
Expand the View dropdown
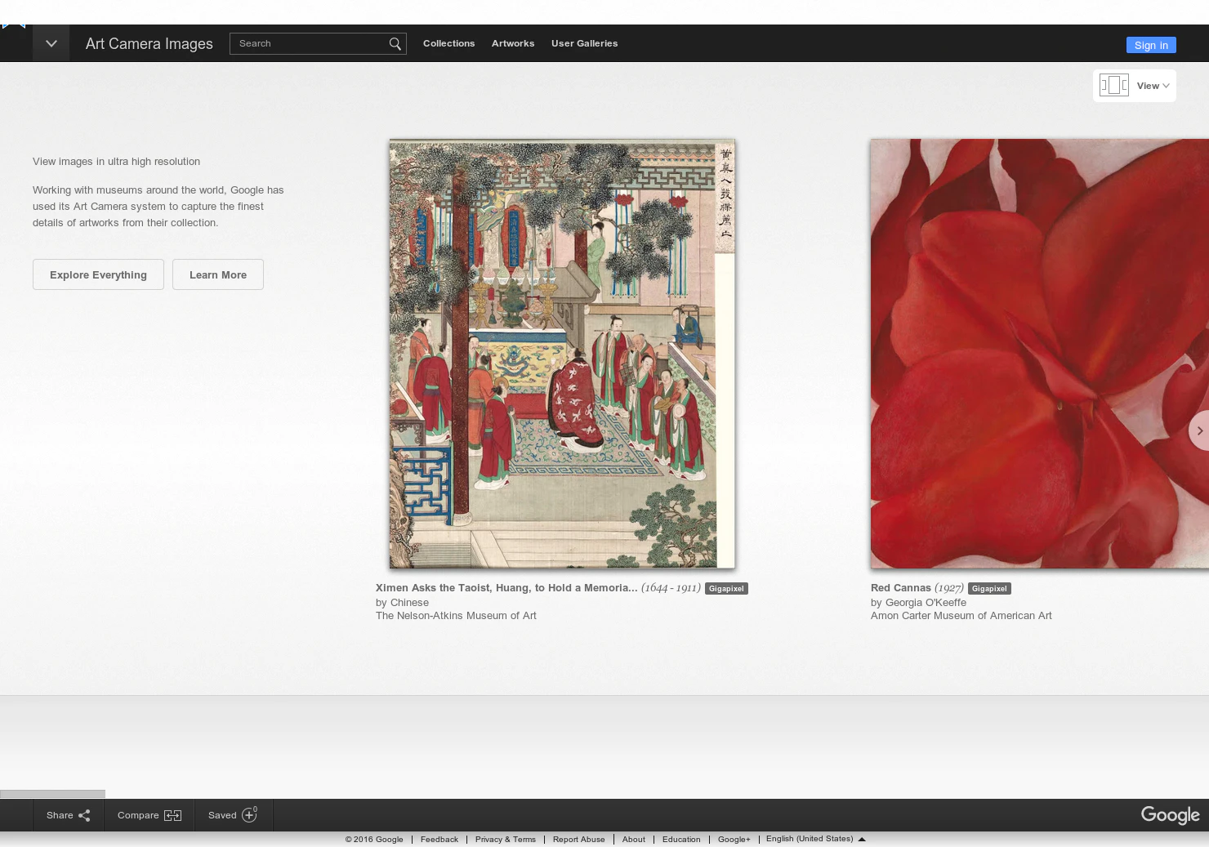point(1153,86)
